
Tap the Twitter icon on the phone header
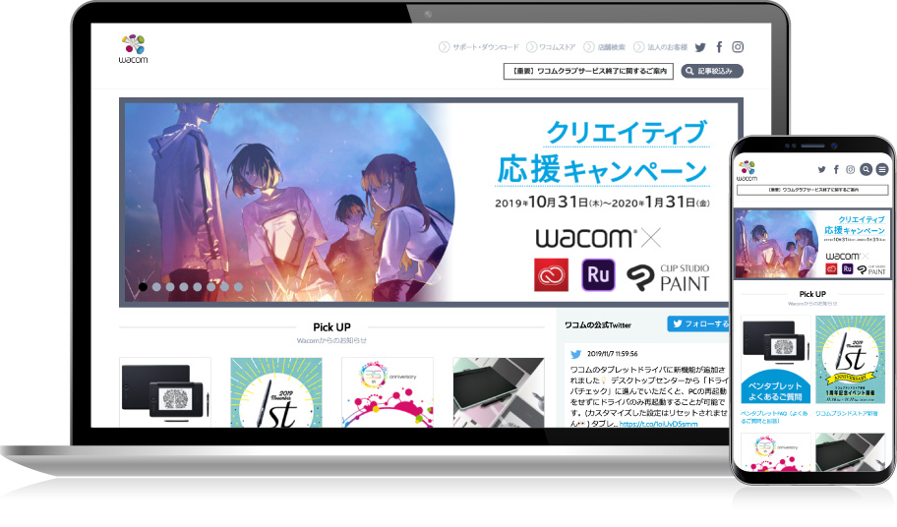[822, 169]
